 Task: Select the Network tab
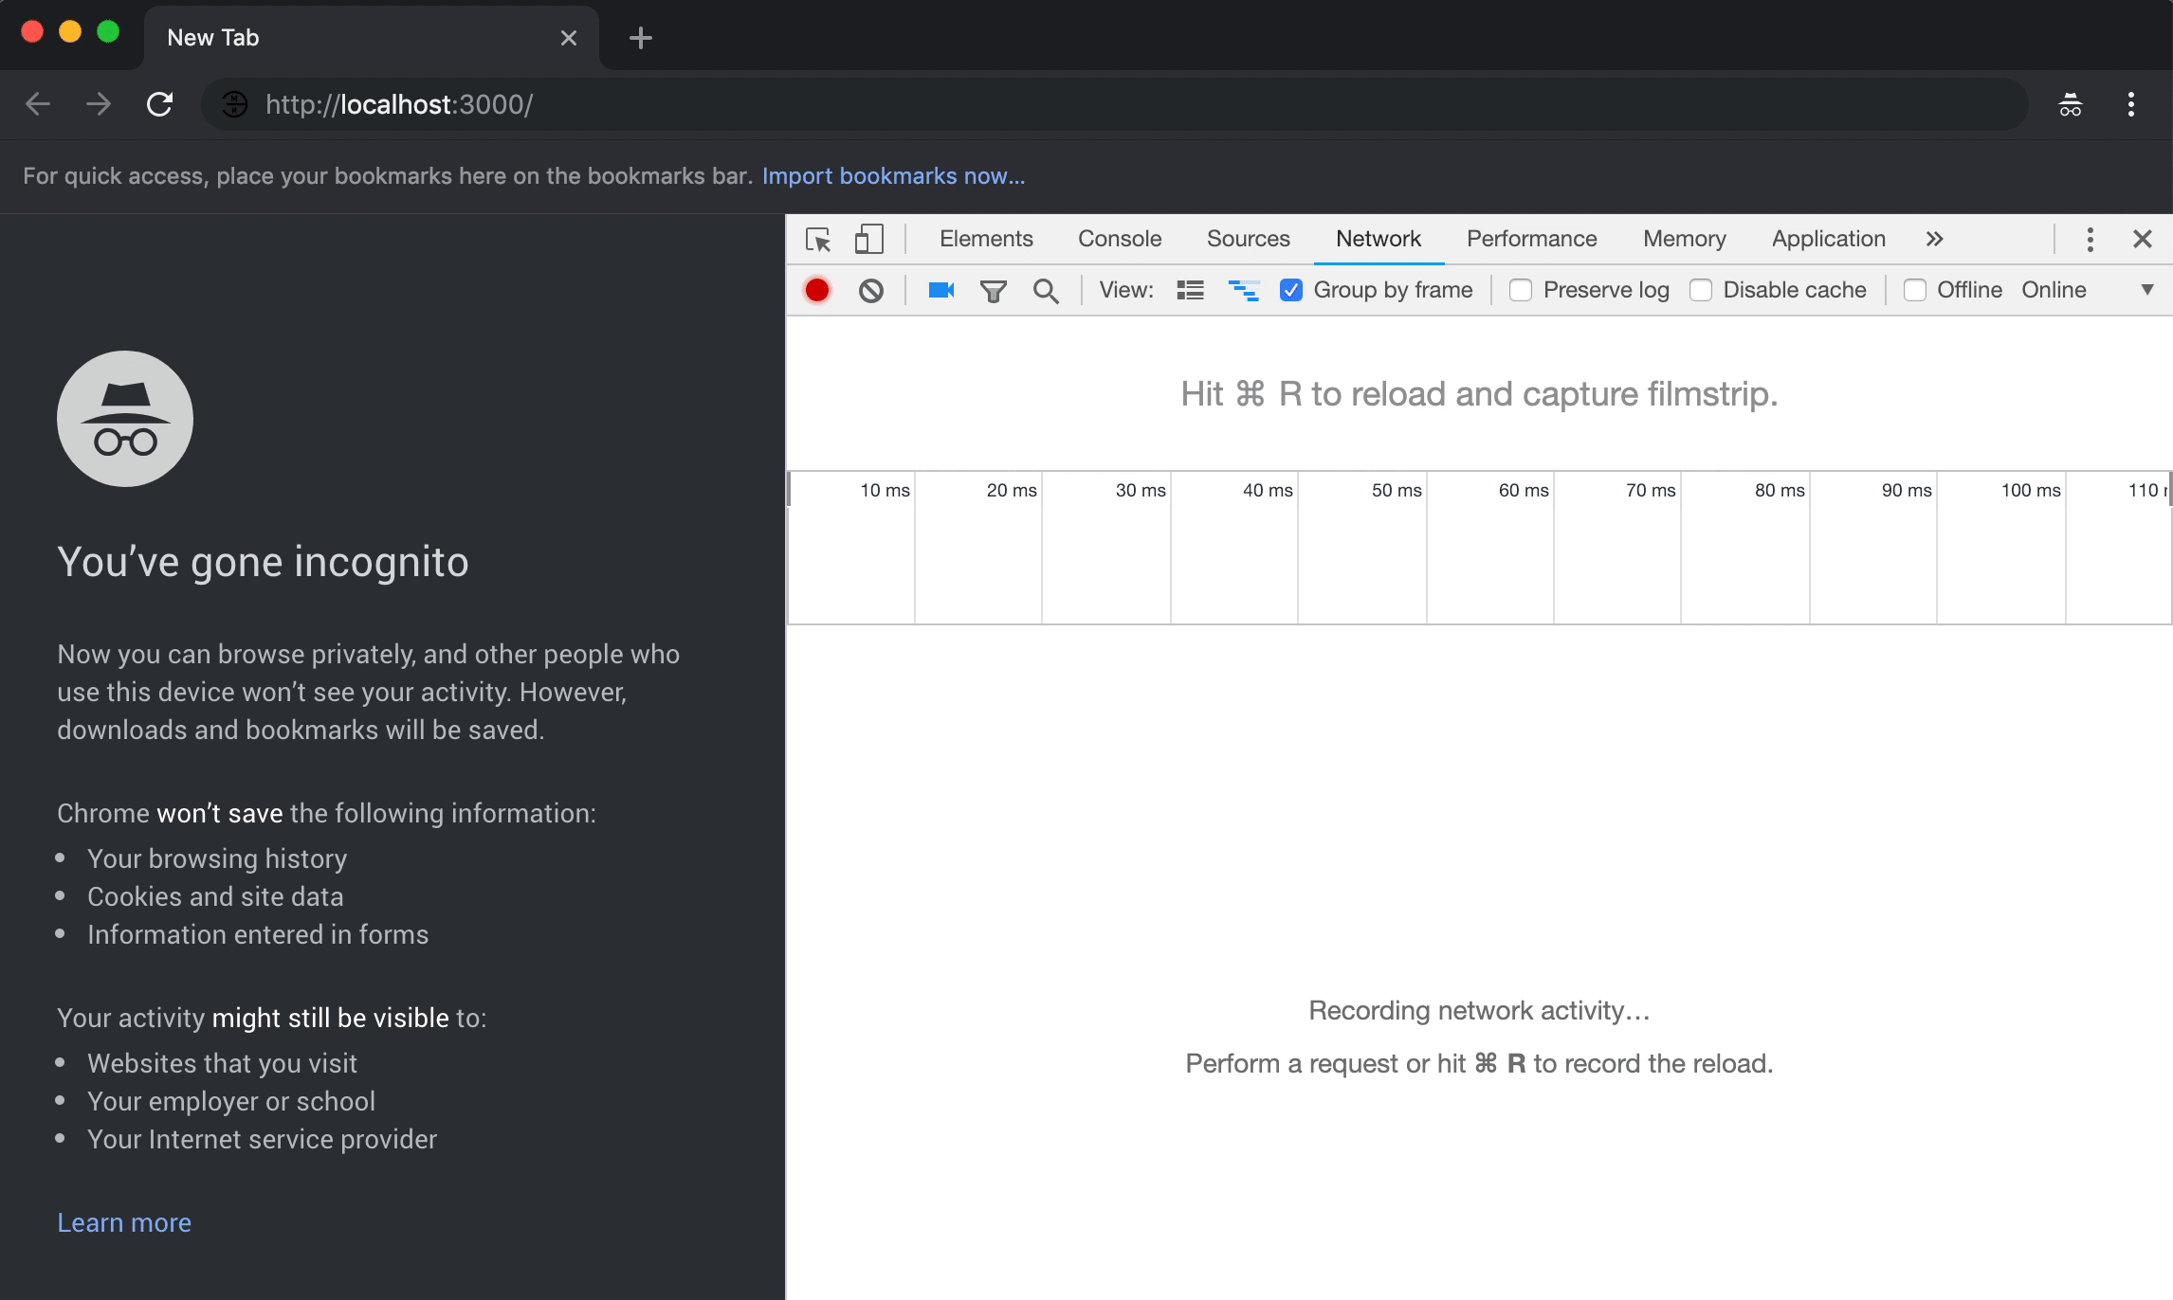[x=1379, y=239]
